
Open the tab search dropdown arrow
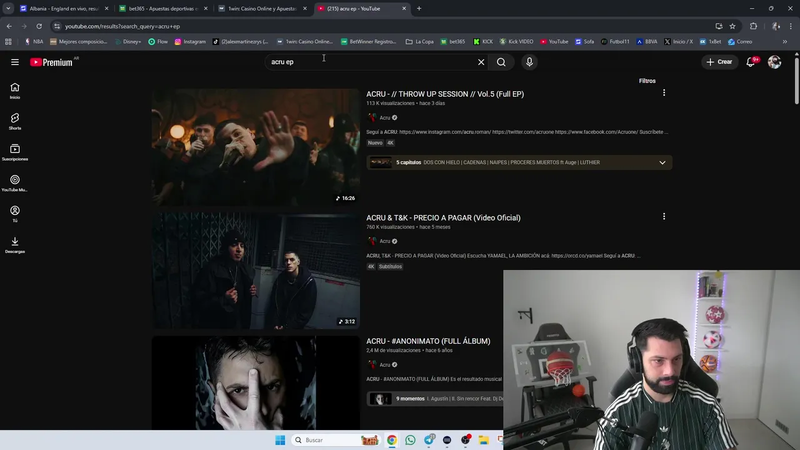click(x=7, y=9)
